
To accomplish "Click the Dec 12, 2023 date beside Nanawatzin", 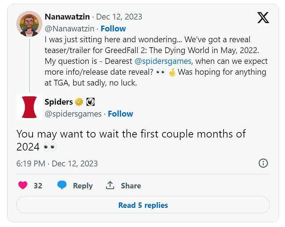I will pyautogui.click(x=119, y=17).
